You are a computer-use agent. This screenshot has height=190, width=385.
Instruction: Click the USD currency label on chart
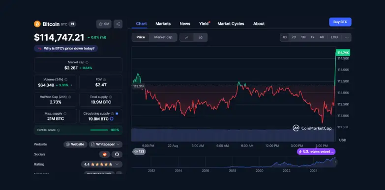coord(343,140)
